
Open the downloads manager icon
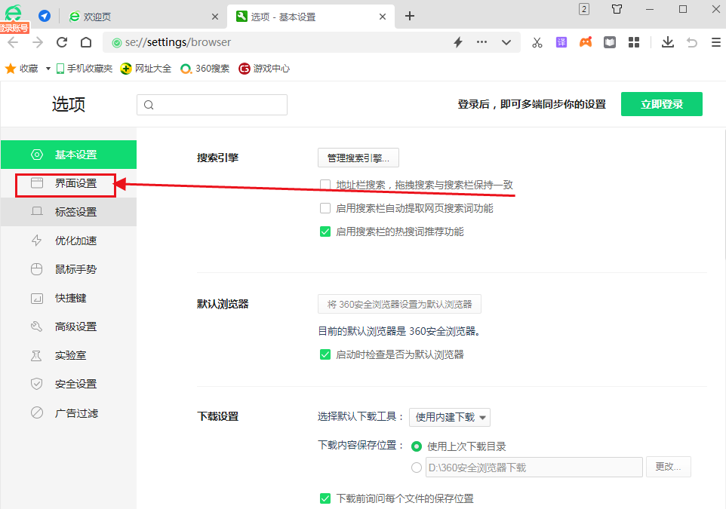coord(668,42)
